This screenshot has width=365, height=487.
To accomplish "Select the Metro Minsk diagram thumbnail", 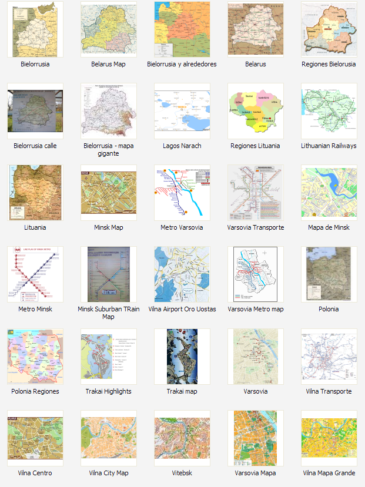I will pyautogui.click(x=35, y=274).
